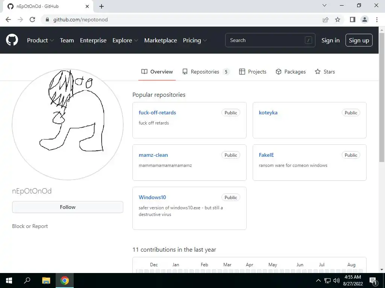
Task: Click the 'mammamamamamamamz' description text
Action: [x=165, y=165]
